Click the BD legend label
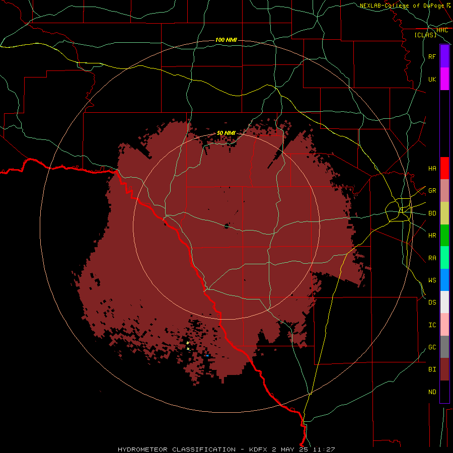 click(432, 213)
